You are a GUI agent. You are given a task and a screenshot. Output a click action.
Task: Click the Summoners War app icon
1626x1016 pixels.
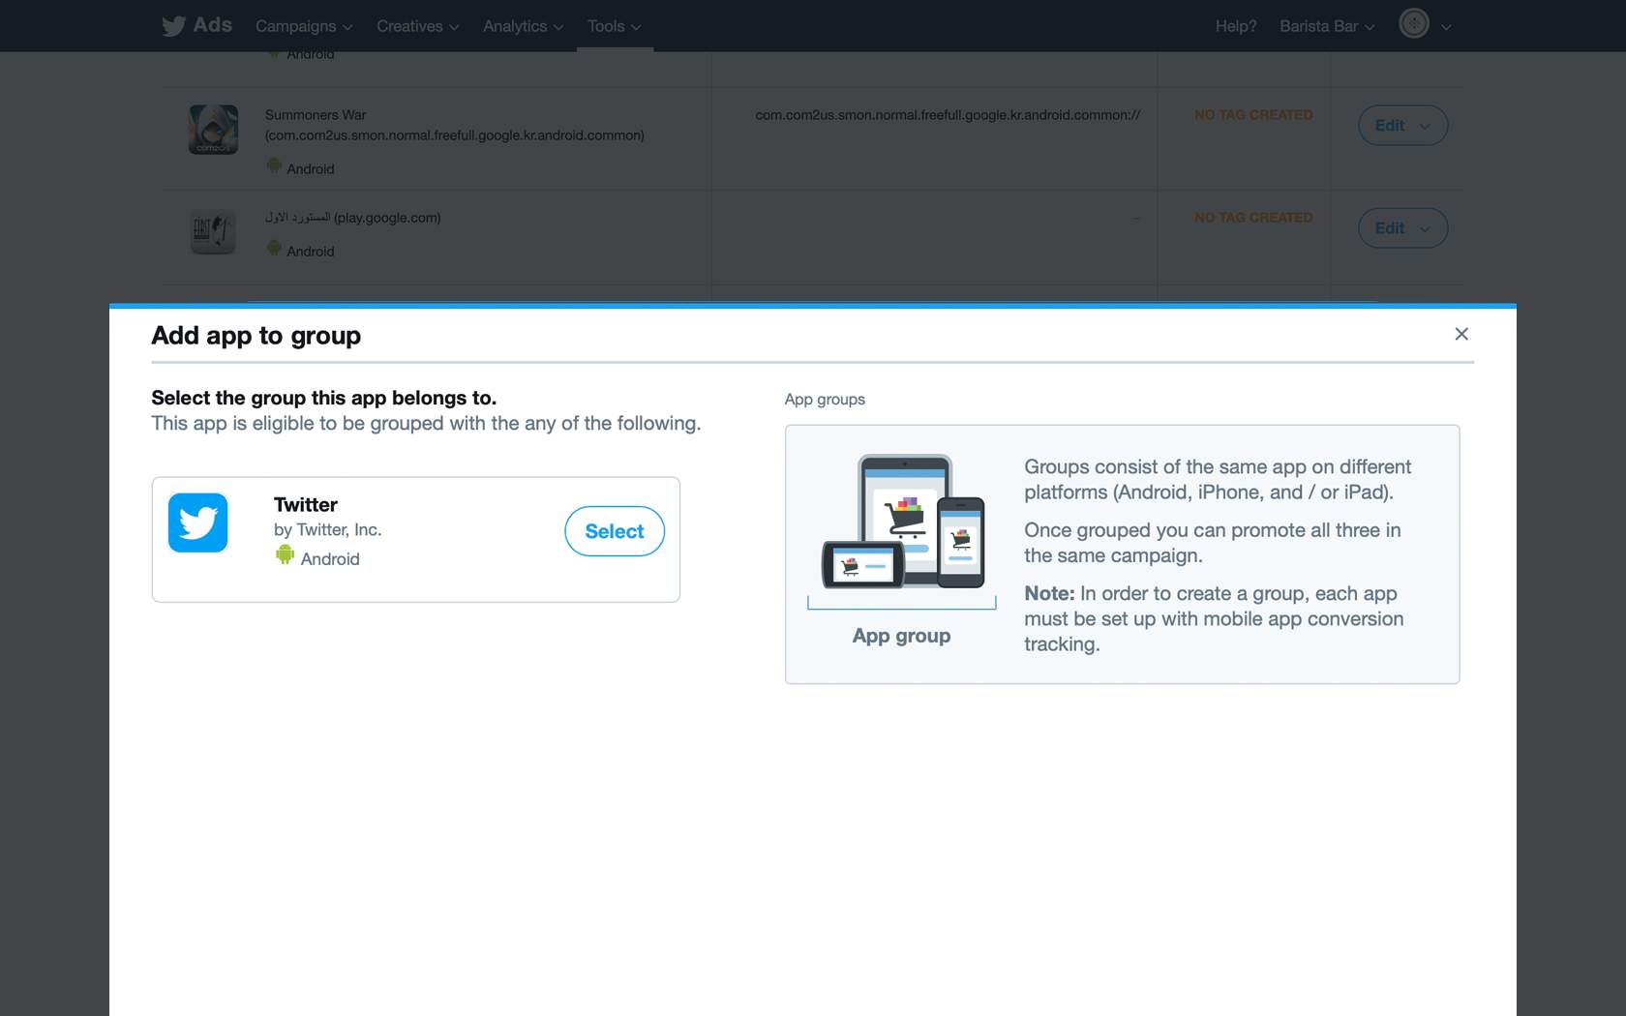pyautogui.click(x=213, y=130)
